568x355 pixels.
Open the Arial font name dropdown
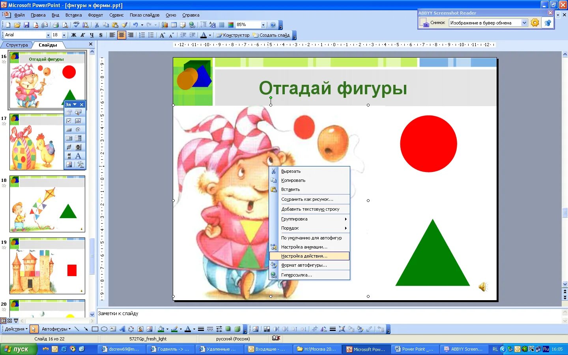(48, 35)
